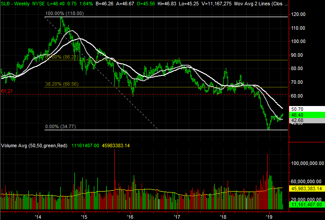This screenshot has height=220, width=325.
Task: Click the green 46.40 last price tag
Action: (x=307, y=115)
